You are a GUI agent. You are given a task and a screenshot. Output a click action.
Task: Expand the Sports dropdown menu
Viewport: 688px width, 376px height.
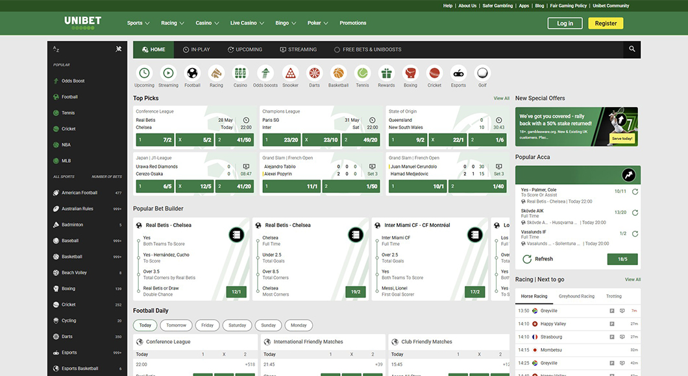tap(138, 23)
